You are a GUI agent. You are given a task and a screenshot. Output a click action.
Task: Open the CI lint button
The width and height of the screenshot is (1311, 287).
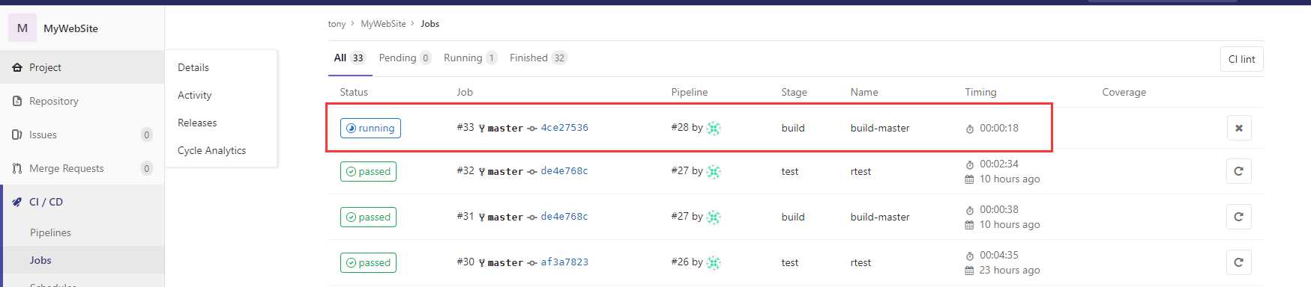[x=1241, y=59]
